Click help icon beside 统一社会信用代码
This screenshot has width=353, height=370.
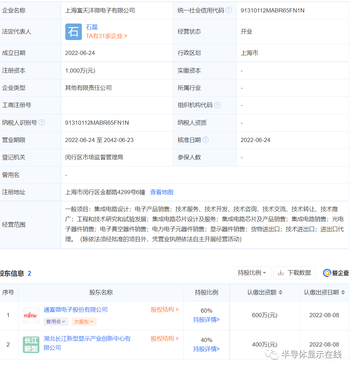229,10
